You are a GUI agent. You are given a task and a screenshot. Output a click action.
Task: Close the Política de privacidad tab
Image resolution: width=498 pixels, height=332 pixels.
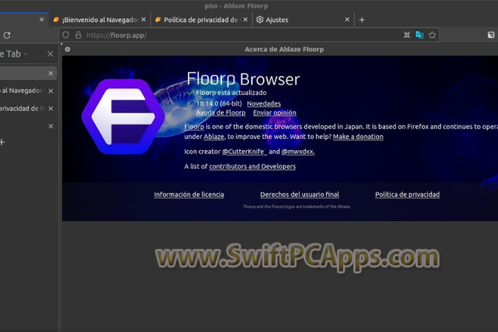[x=245, y=19]
